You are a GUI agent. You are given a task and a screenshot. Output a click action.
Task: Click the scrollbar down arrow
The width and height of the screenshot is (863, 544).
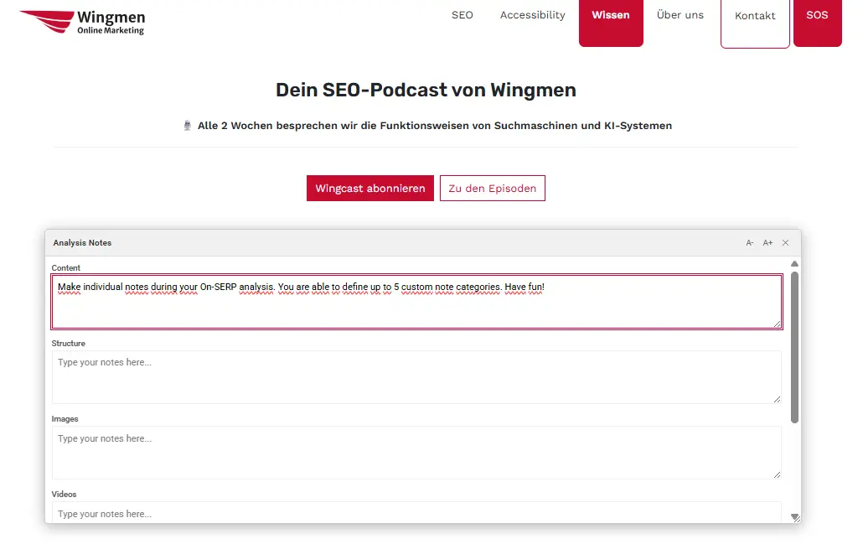click(x=794, y=516)
